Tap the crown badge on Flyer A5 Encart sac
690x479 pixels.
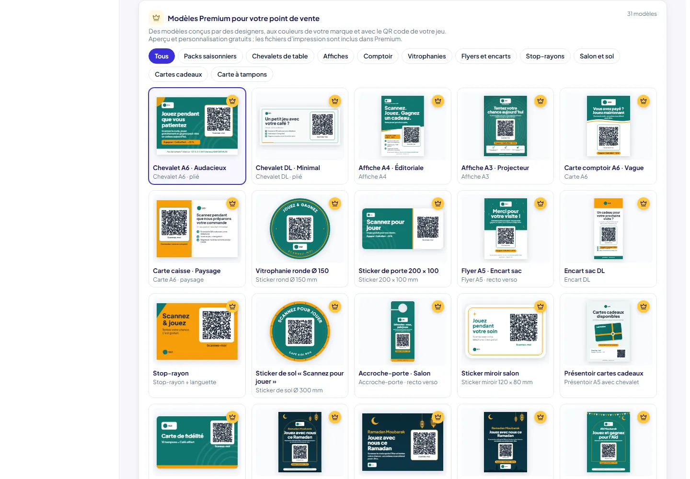click(540, 204)
